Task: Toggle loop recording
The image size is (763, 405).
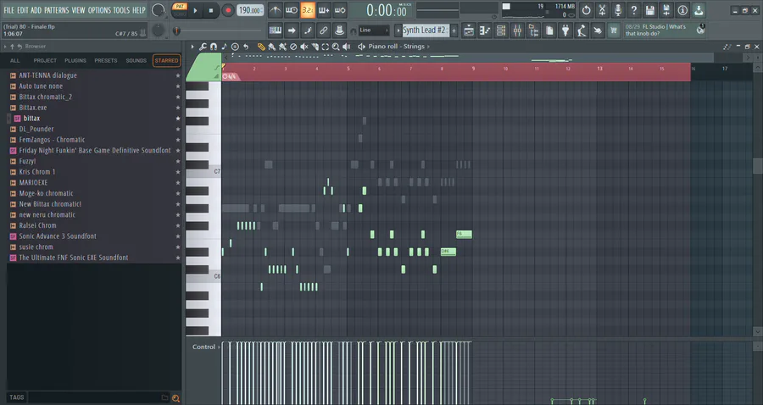Action: [x=340, y=9]
